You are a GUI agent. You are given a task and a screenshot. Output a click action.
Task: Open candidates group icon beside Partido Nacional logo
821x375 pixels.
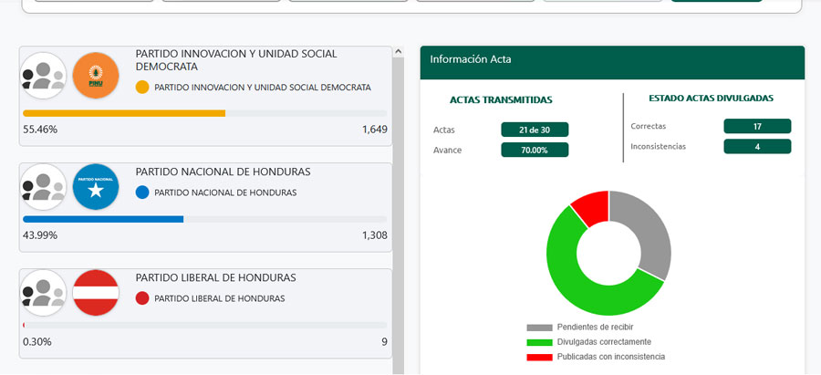pyautogui.click(x=44, y=187)
